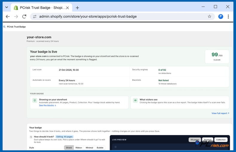The width and height of the screenshot is (236, 152).
Task: Bookmark this page with the star icon
Action: [209, 16]
